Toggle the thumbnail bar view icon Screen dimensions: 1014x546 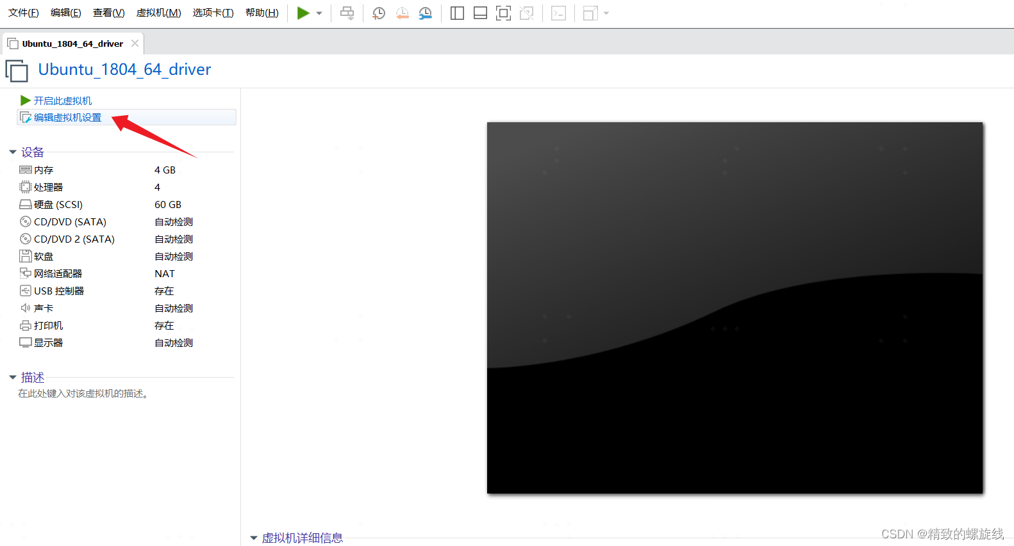(480, 13)
